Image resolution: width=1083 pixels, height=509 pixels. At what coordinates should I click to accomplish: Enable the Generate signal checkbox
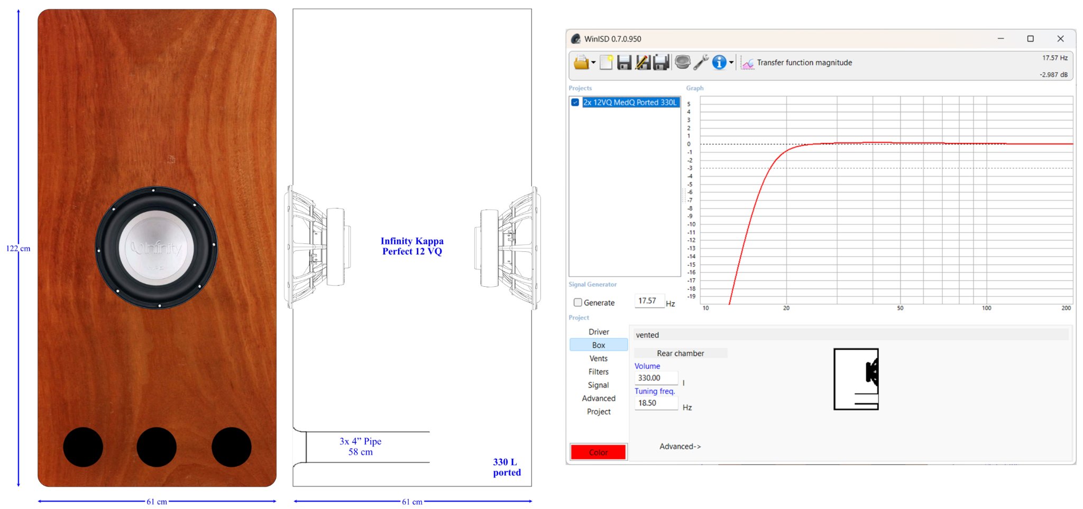point(578,303)
